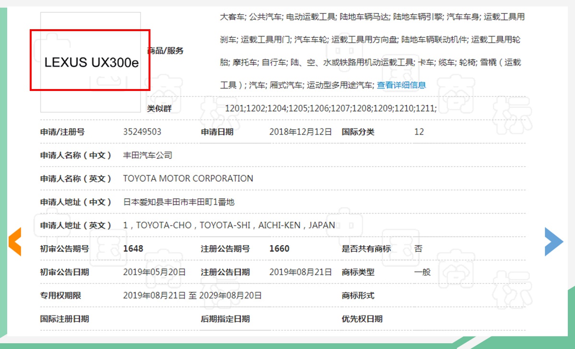Click the orange previous arrow
575x349 pixels.
[x=14, y=242]
